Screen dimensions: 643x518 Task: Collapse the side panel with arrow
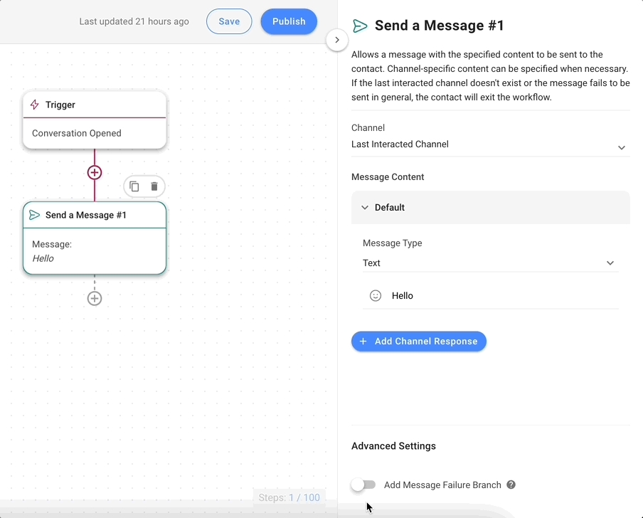tap(337, 41)
